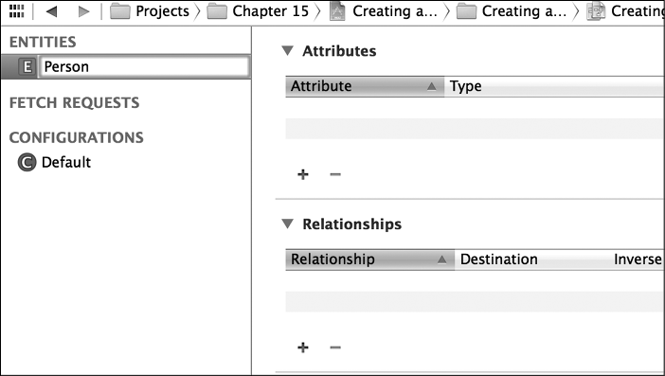Go back with the left arrow

pyautogui.click(x=51, y=11)
